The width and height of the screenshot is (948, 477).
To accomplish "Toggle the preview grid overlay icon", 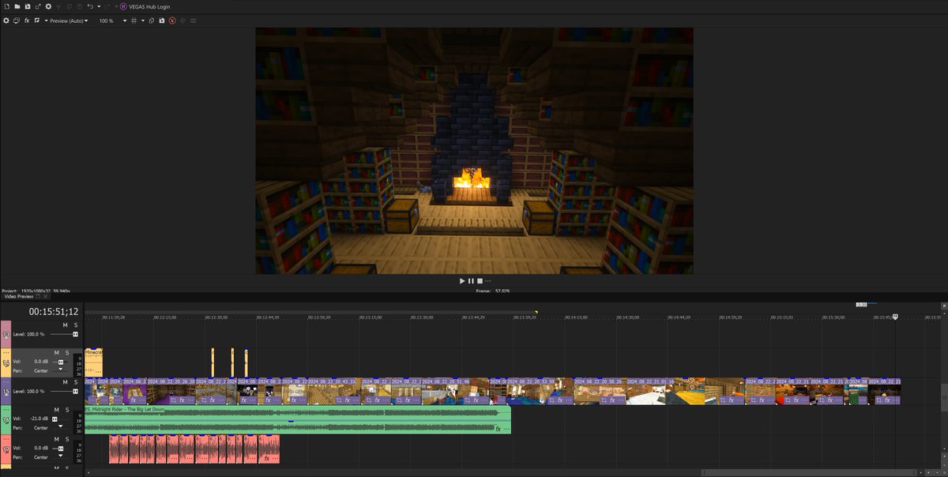I will point(134,21).
